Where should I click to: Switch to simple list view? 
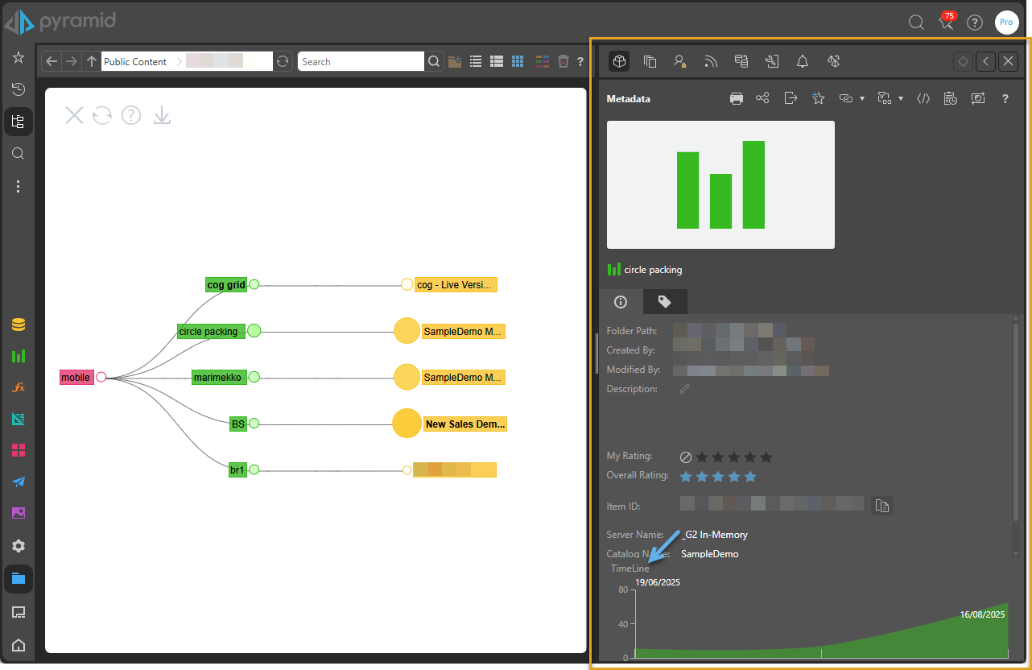476,61
